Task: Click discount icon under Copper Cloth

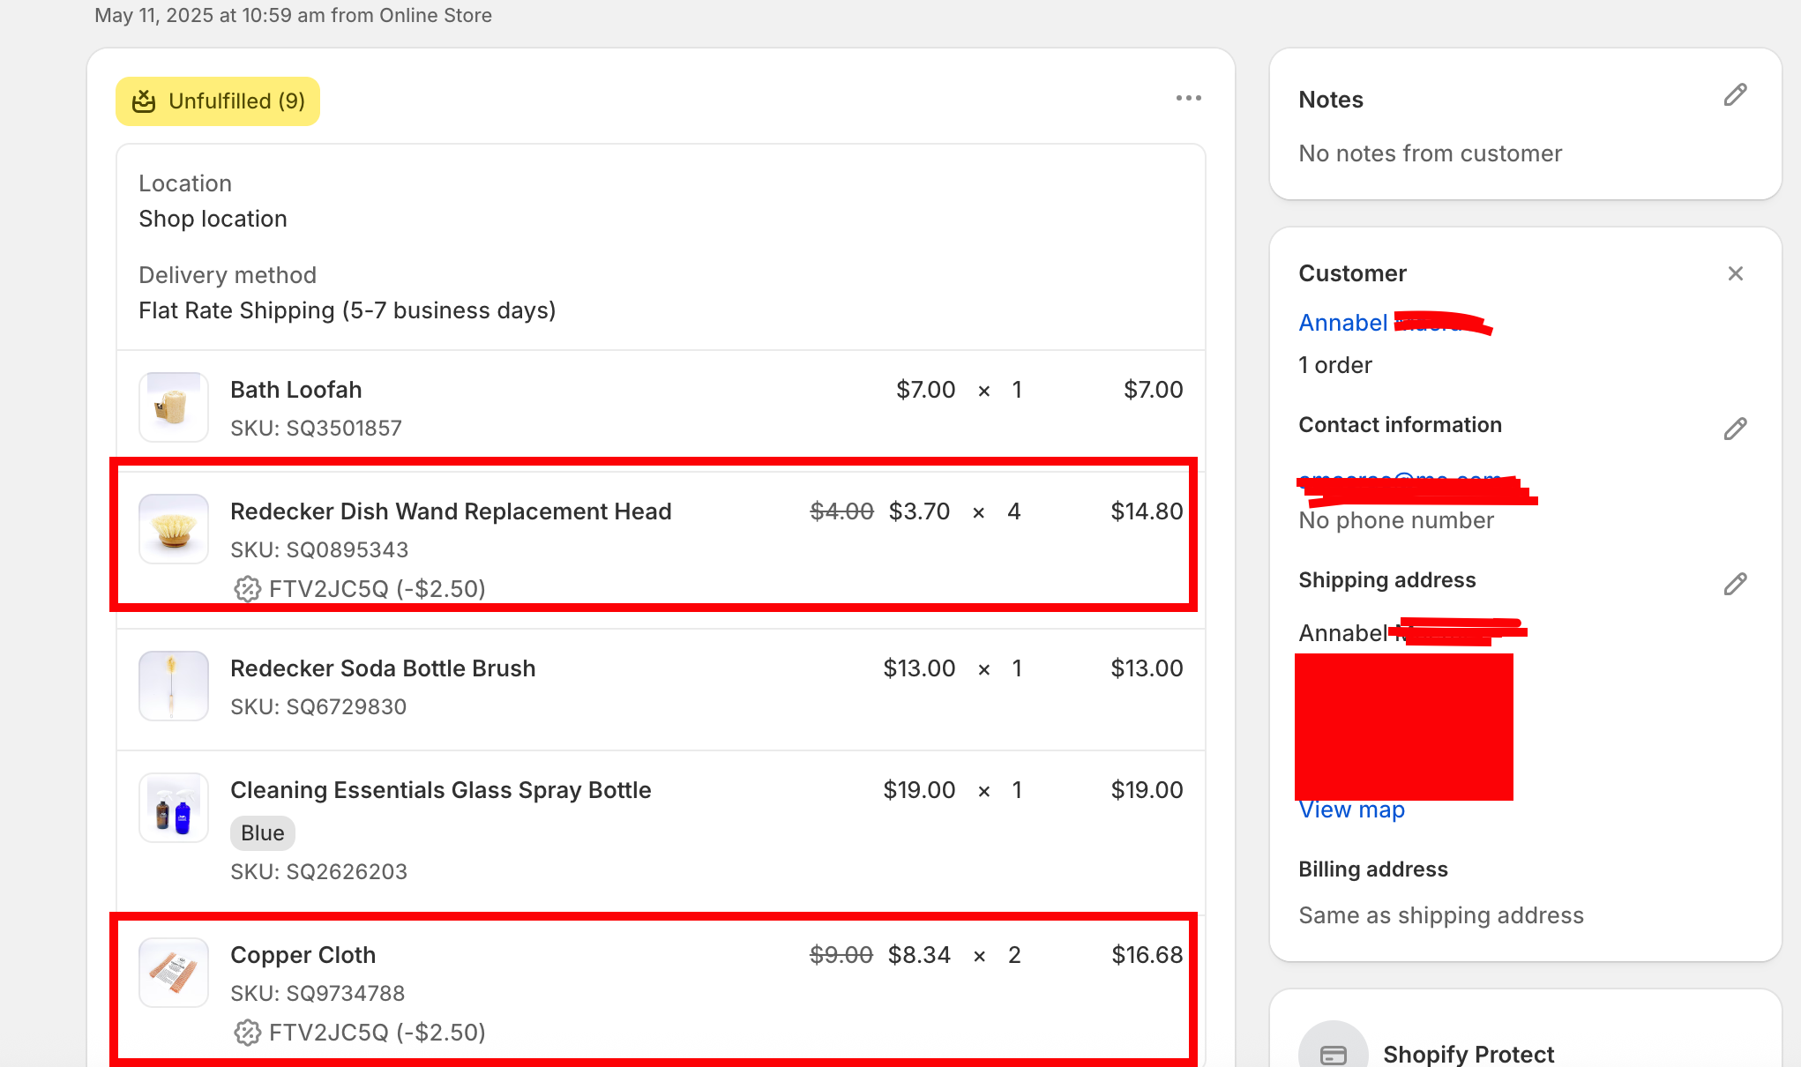Action: (x=247, y=1033)
